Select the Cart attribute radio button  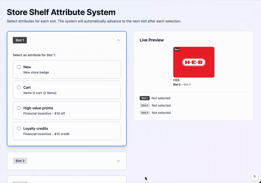click(x=18, y=87)
